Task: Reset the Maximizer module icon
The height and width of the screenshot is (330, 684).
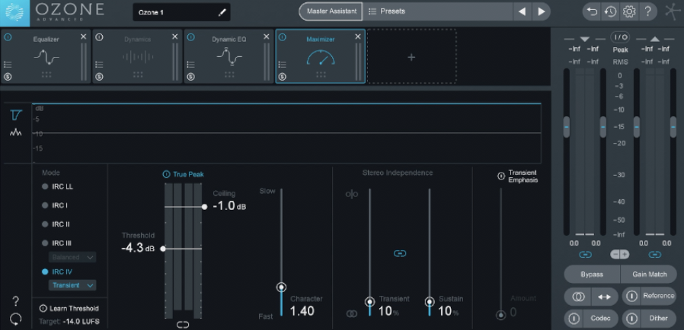Action: [x=16, y=319]
